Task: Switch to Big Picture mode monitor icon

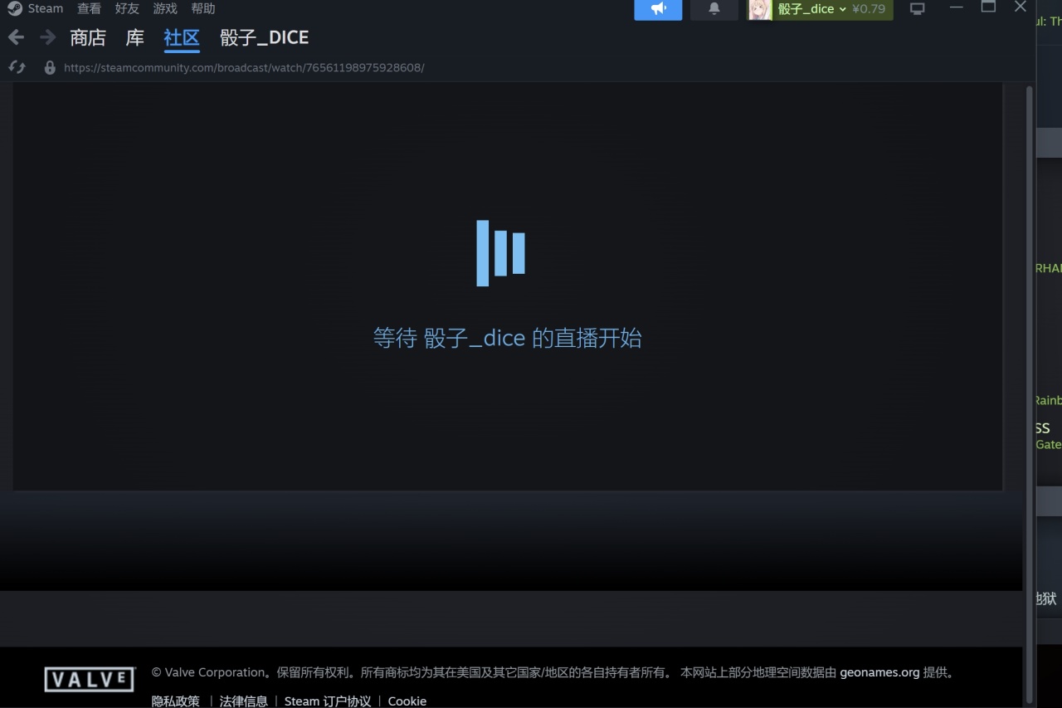Action: pyautogui.click(x=917, y=9)
